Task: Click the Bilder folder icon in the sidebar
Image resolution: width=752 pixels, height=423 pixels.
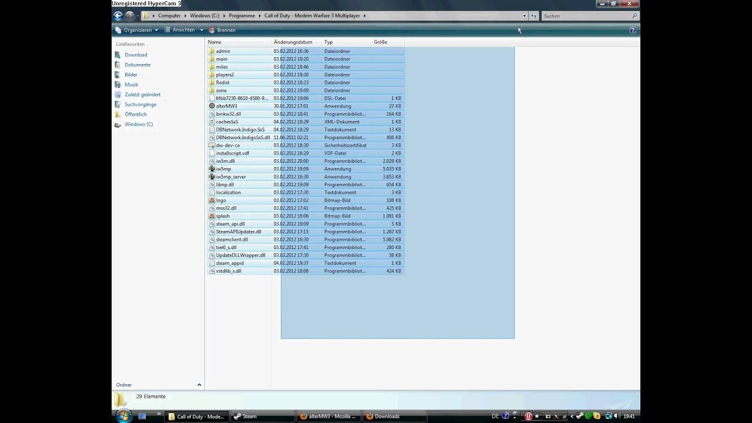Action: click(x=118, y=75)
